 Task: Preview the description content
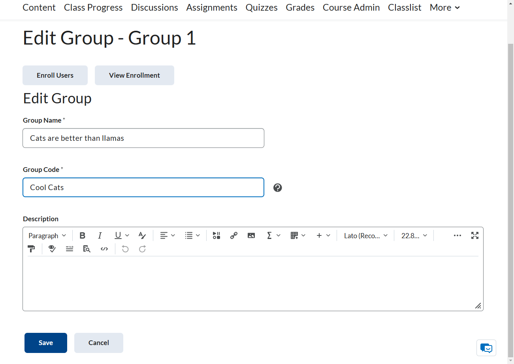click(87, 249)
